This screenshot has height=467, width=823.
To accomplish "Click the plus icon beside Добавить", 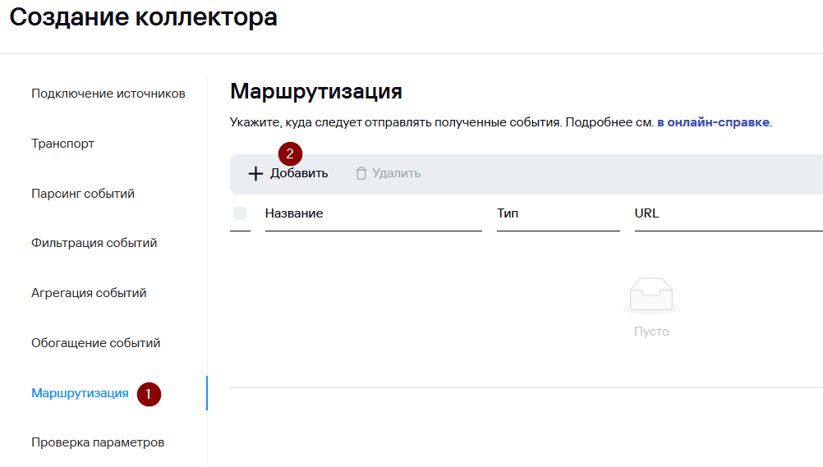I will tap(255, 174).
